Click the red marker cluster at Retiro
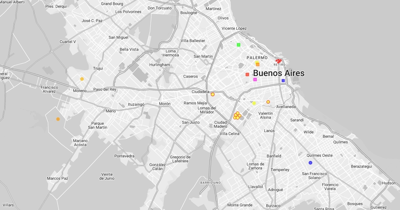400x210 pixels. pos(278,61)
